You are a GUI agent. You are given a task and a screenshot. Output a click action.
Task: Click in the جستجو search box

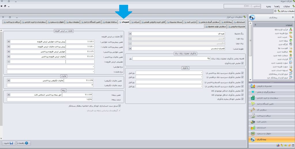coord(242,6)
